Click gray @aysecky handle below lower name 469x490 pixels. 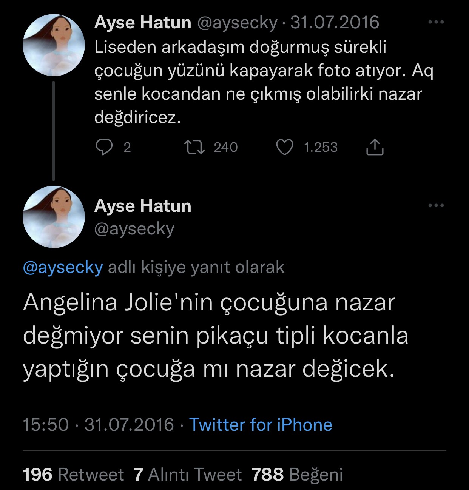pyautogui.click(x=134, y=229)
